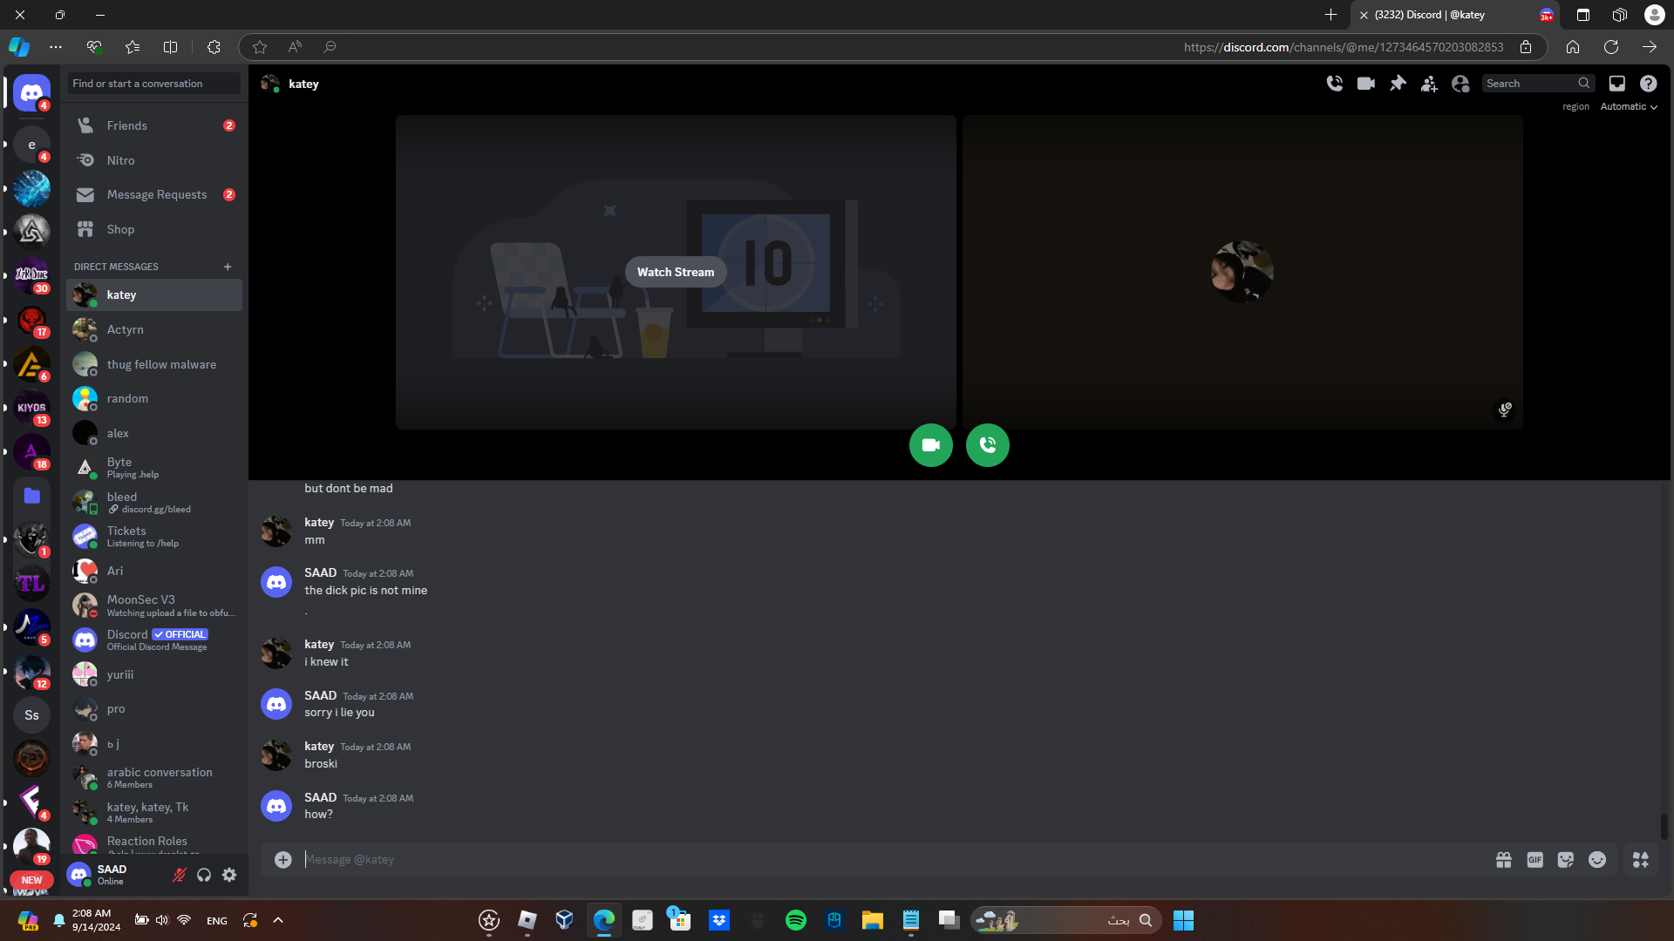Open the Apps launcher in chat bar
This screenshot has height=941, width=1674.
1641,860
